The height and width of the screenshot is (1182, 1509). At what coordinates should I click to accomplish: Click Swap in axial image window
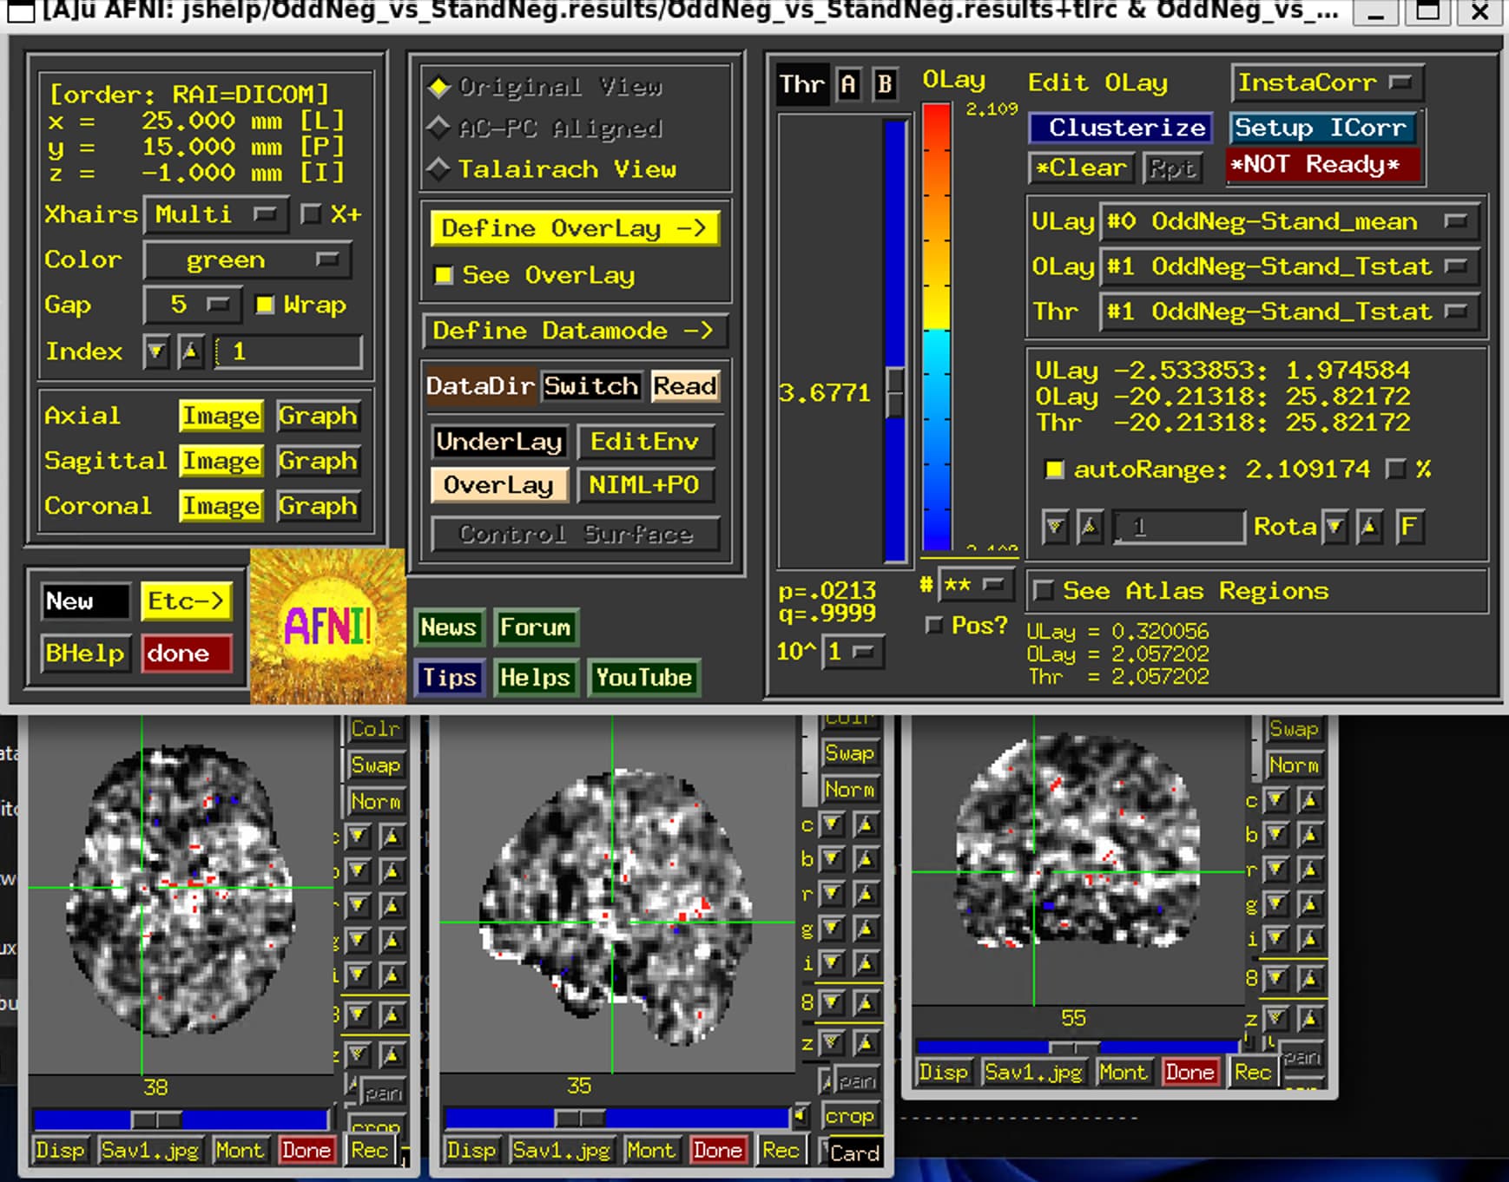375,765
